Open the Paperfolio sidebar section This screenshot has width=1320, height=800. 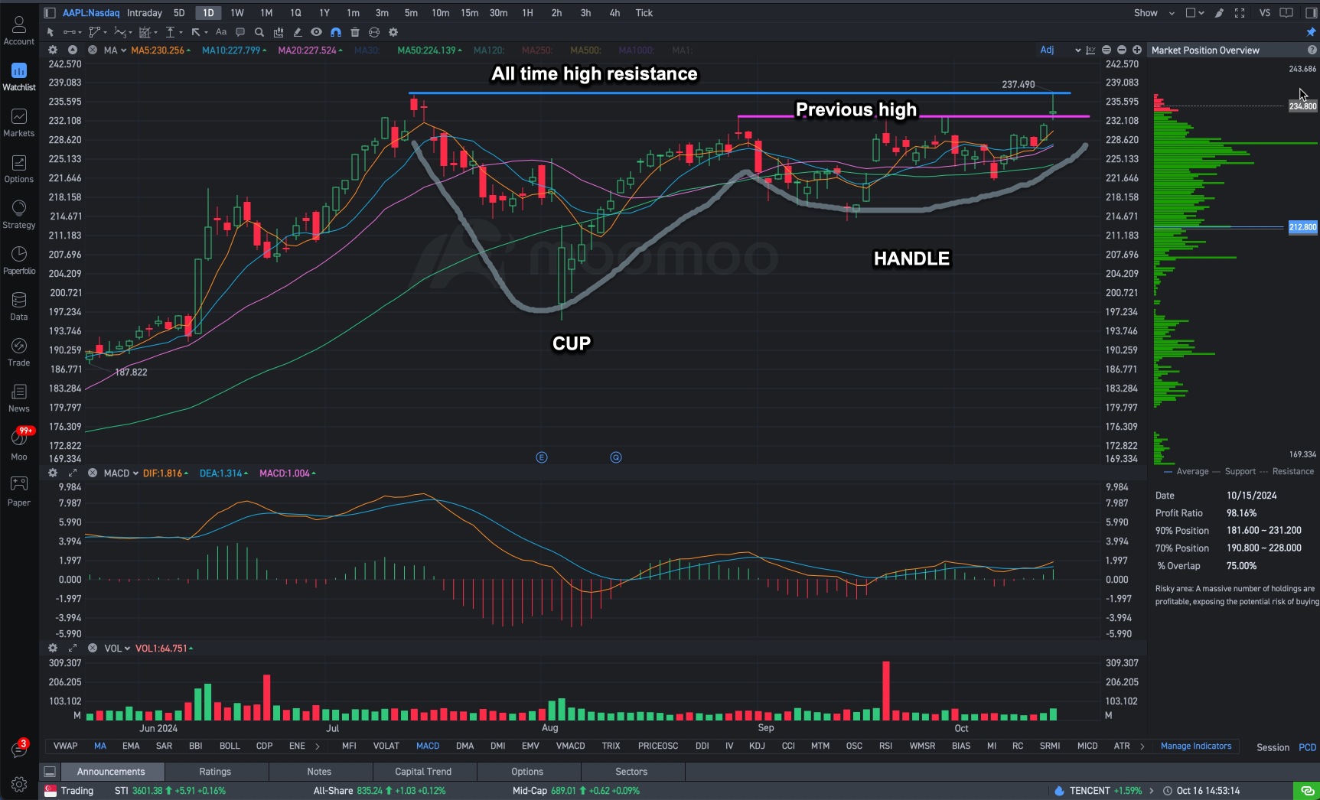click(x=19, y=260)
